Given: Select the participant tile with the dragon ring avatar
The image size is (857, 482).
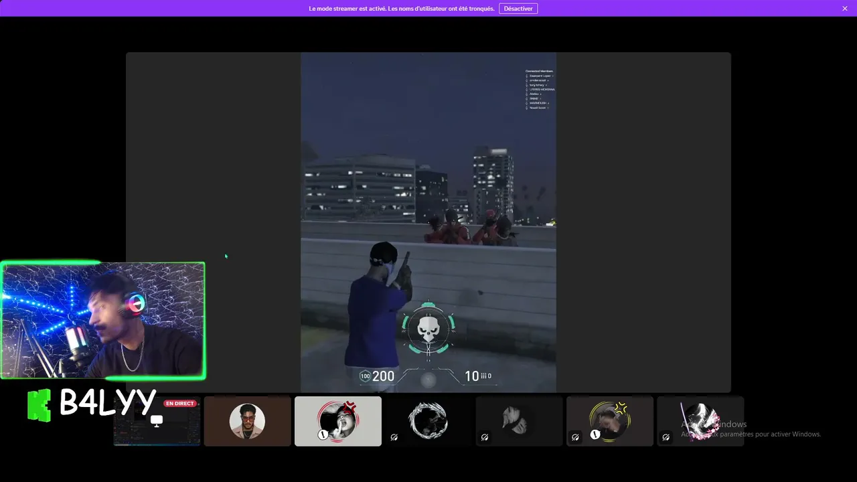Looking at the screenshot, I should (428, 421).
